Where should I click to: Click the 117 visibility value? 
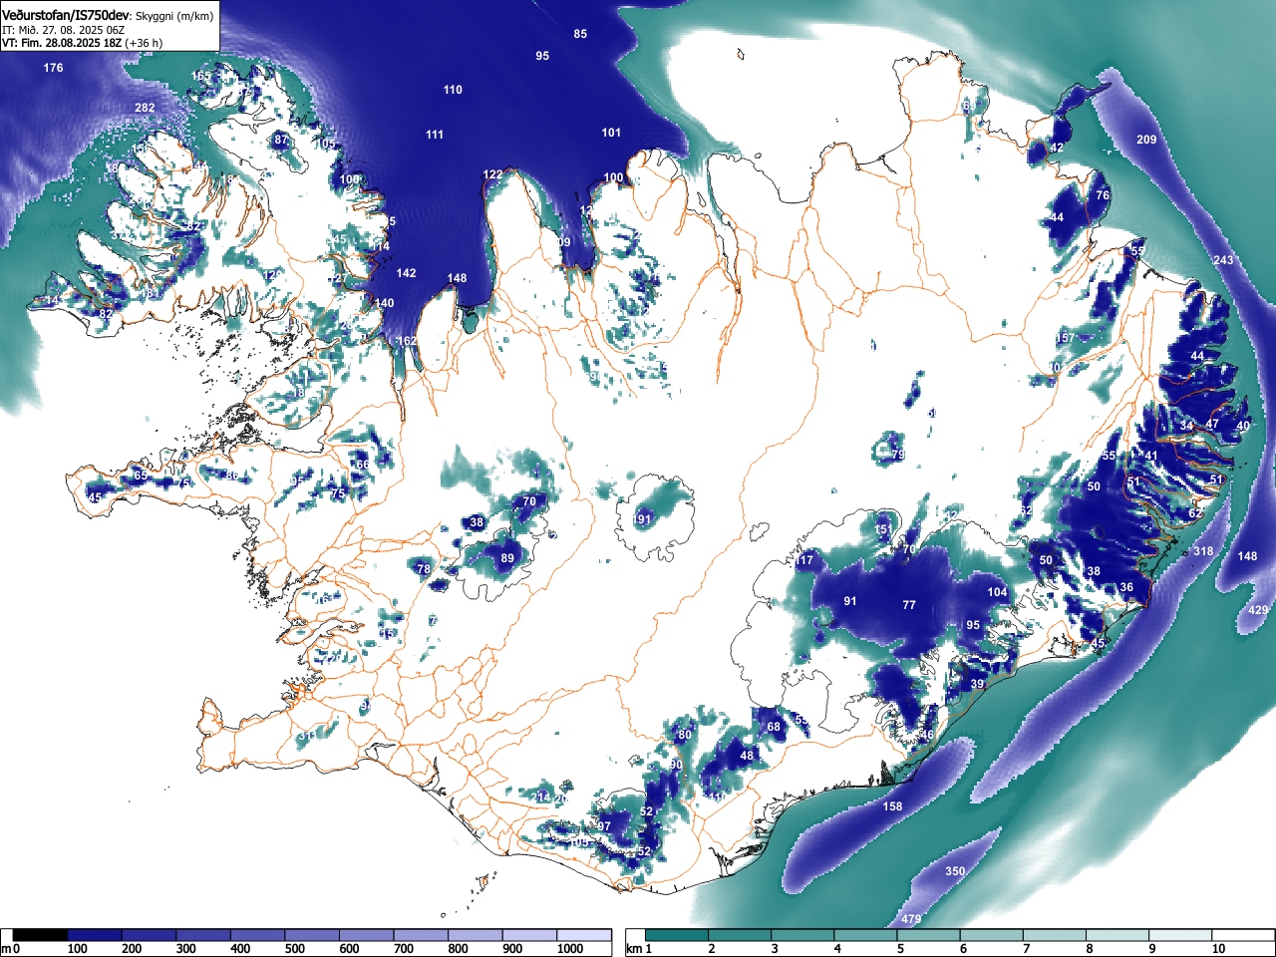803,560
